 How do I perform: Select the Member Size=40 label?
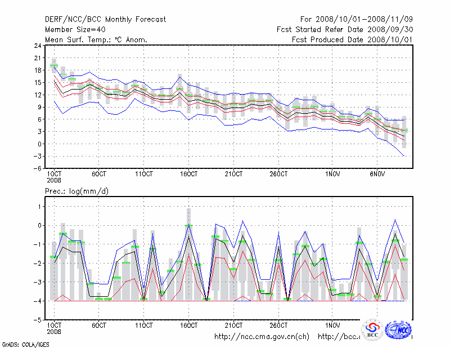click(74, 30)
